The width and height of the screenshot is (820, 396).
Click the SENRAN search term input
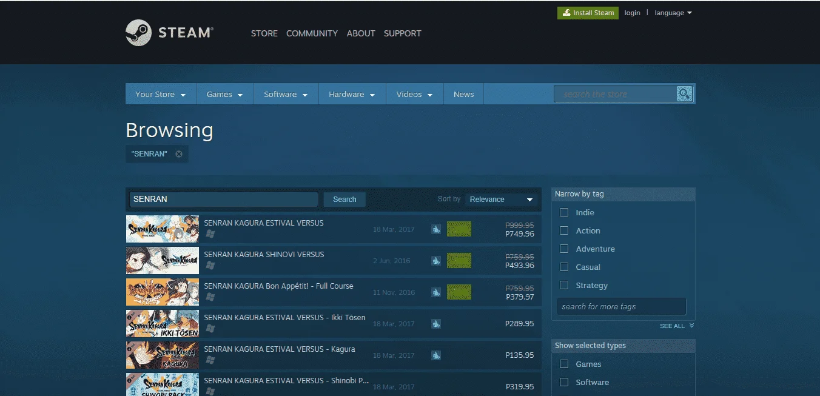pyautogui.click(x=223, y=200)
